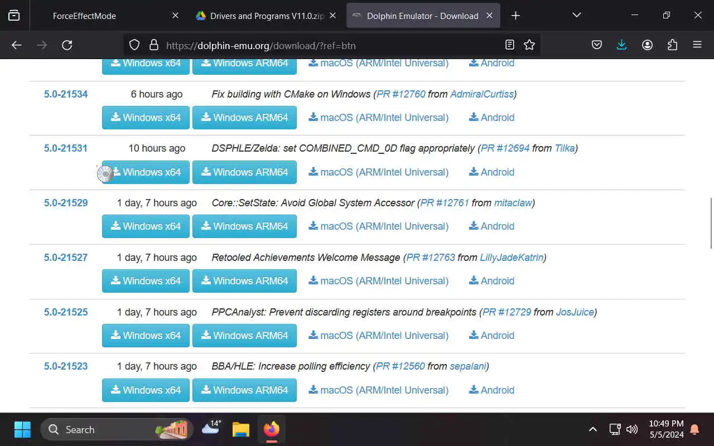Image resolution: width=714 pixels, height=446 pixels.
Task: Open a new browser tab
Action: pyautogui.click(x=515, y=16)
